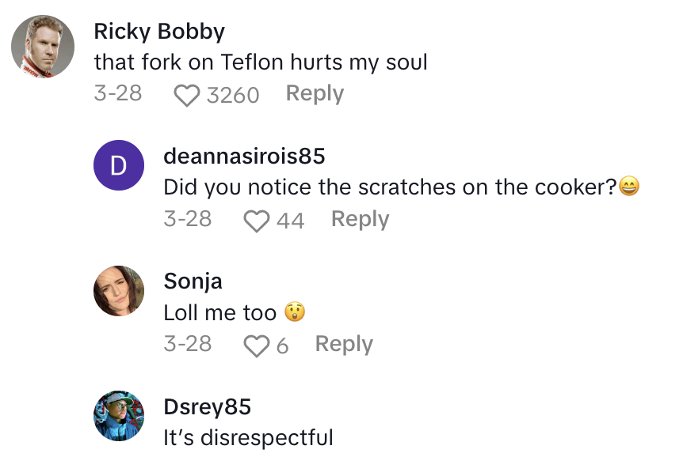The image size is (683, 457).
Task: Open Ricky Bobby's profile picture
Action: (x=43, y=46)
